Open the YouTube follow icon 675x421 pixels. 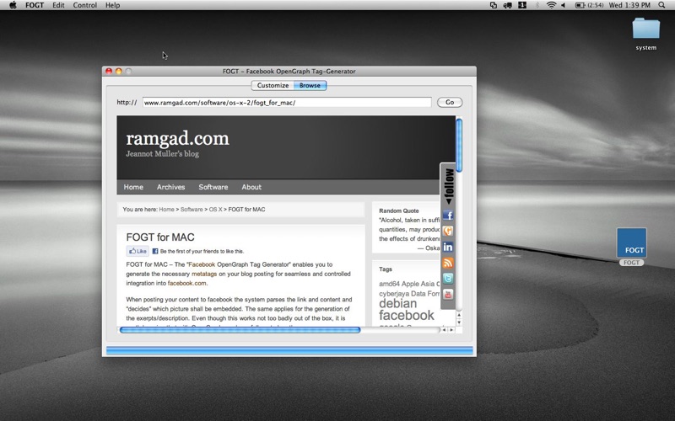tap(448, 295)
